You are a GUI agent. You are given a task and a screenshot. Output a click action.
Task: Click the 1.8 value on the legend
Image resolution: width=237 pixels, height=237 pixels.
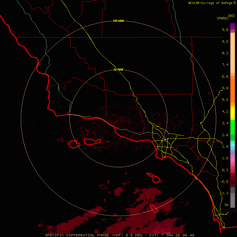(225, 147)
